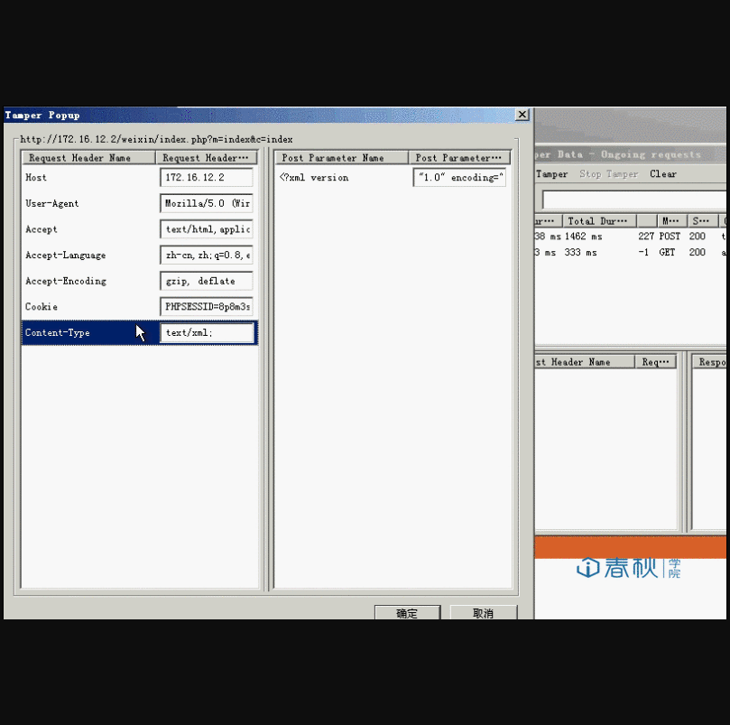Screen dimensions: 730x725
Task: Select the POST request row
Action: coord(632,237)
